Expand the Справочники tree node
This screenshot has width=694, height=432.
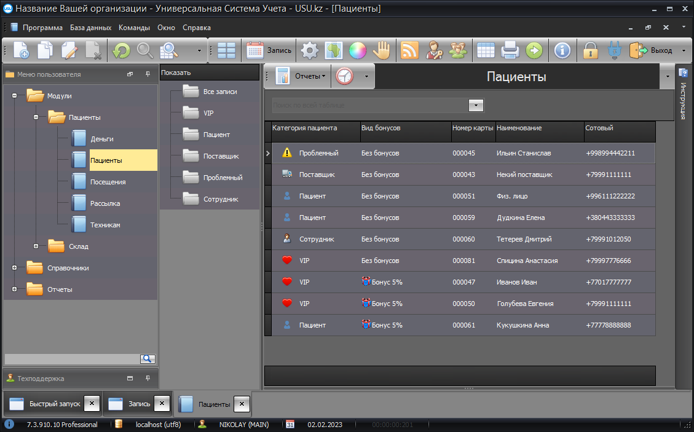14,268
